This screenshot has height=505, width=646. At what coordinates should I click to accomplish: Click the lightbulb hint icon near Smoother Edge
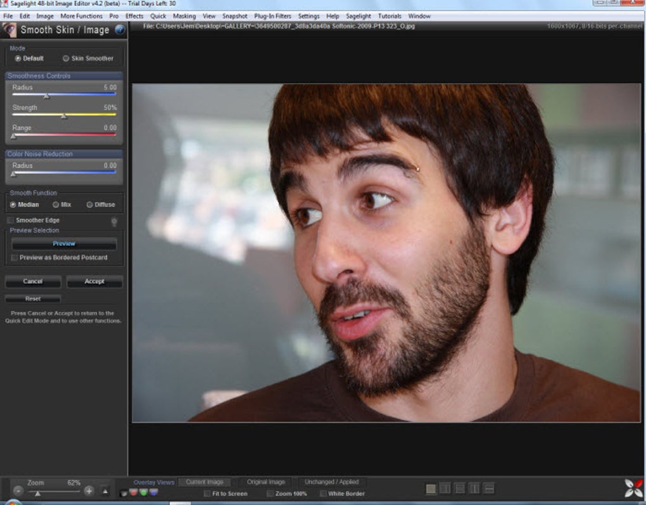(114, 222)
